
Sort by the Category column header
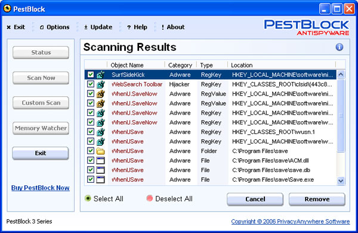pos(181,65)
